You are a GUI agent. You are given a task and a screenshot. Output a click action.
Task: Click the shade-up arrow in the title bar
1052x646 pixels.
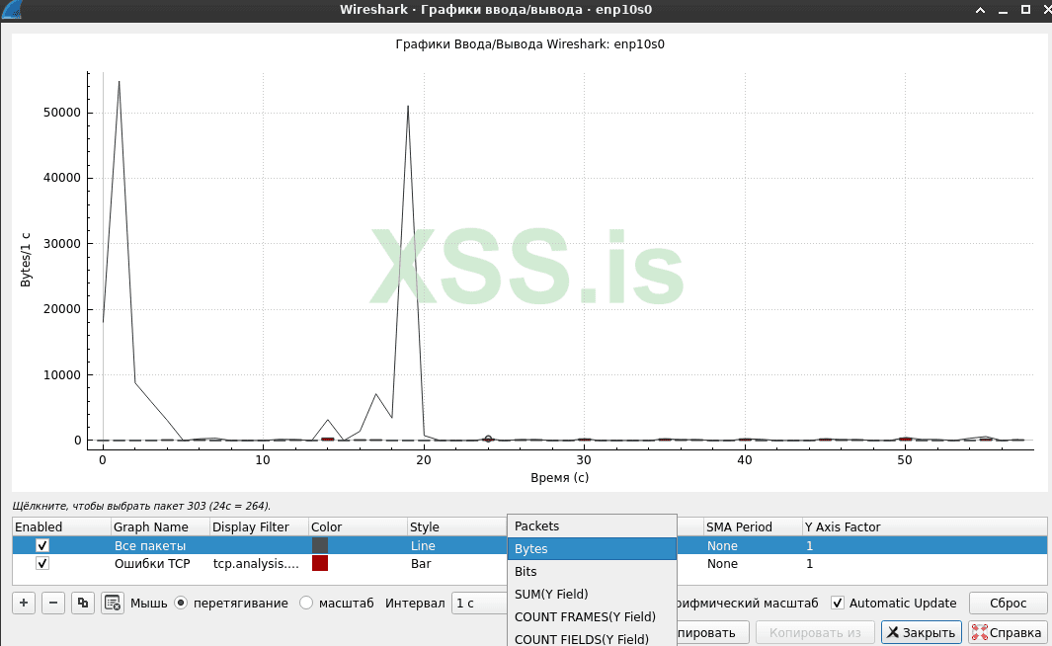[x=980, y=10]
